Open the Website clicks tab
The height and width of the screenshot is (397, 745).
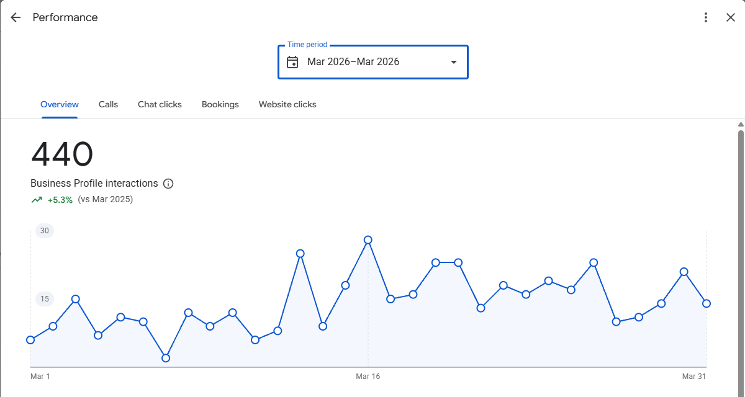tap(287, 104)
